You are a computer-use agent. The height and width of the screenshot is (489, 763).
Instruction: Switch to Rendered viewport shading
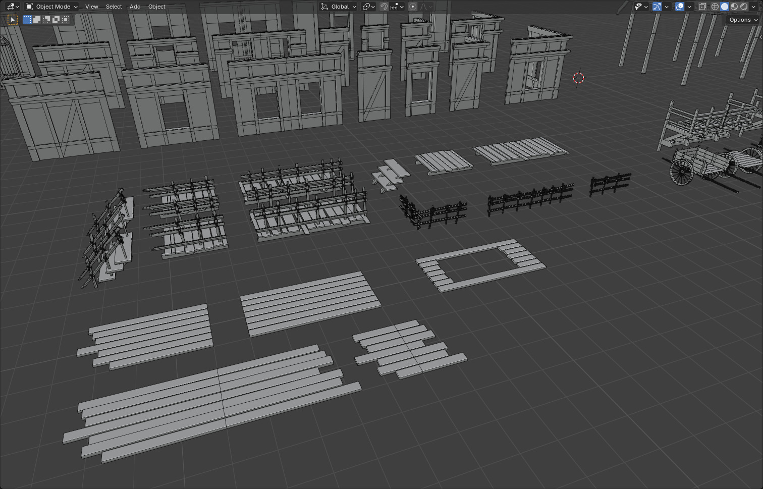click(744, 7)
